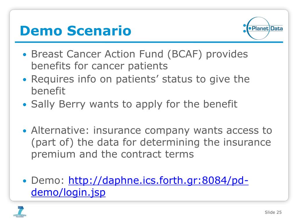This screenshot has height=223, width=298.
Task: Click 'premium and the contract terms' text
Action: 112,154
